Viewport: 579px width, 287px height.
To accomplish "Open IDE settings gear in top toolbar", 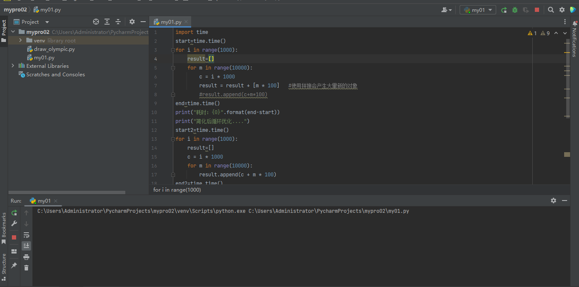I will 562,10.
